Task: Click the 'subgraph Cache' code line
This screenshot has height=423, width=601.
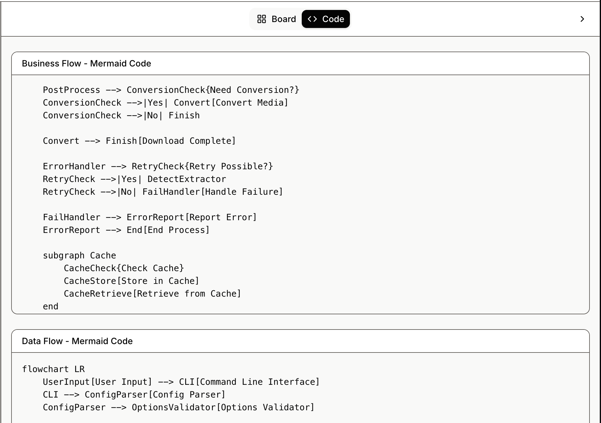Action: [x=79, y=255]
